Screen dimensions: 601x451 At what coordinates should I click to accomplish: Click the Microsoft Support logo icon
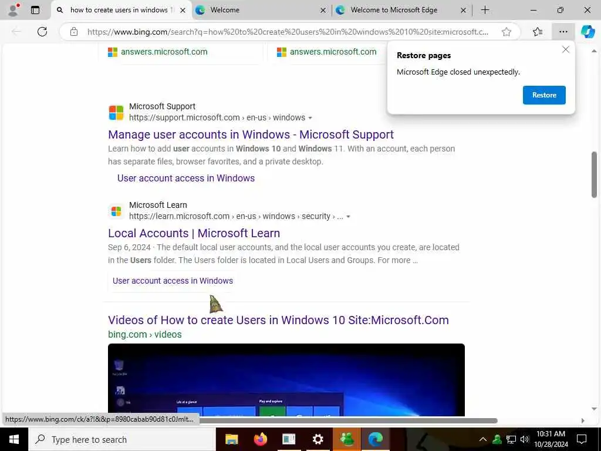[116, 113]
